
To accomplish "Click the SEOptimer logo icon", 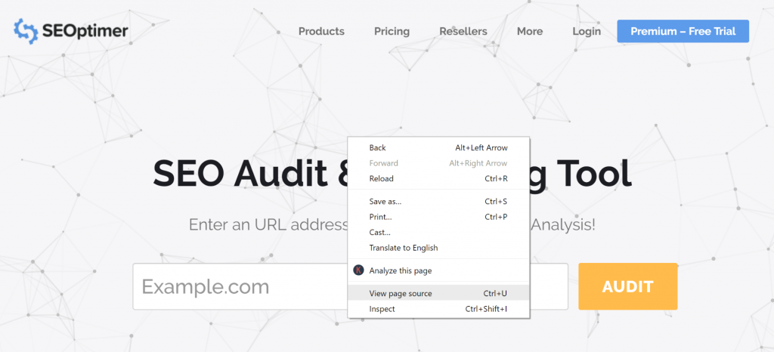I will point(26,31).
